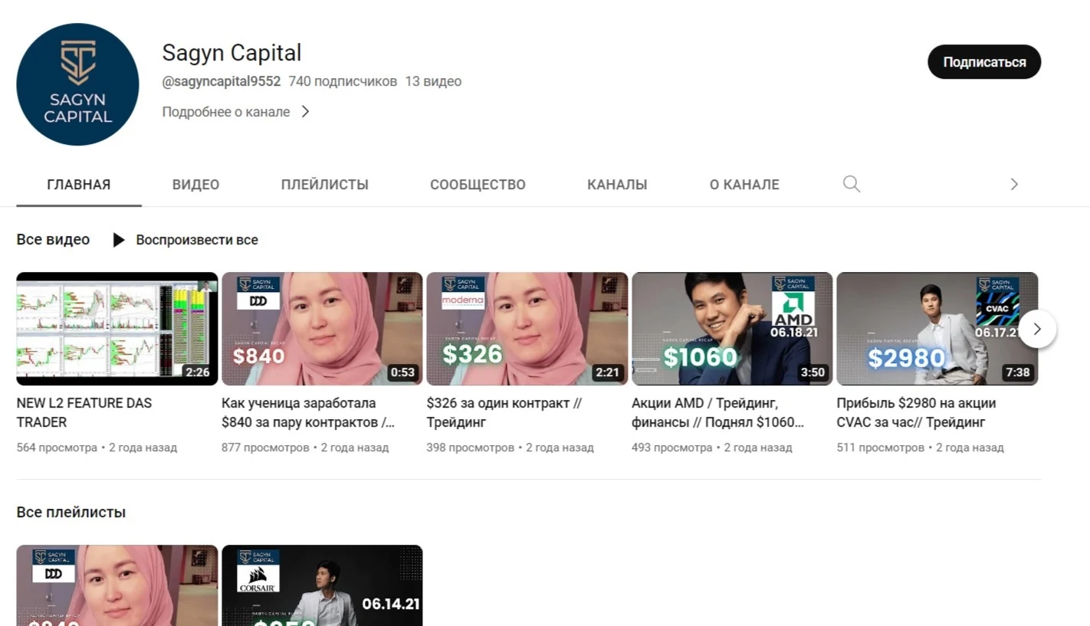Play the $840 video thumbnail in Все видео
The image size is (1090, 626).
point(322,329)
